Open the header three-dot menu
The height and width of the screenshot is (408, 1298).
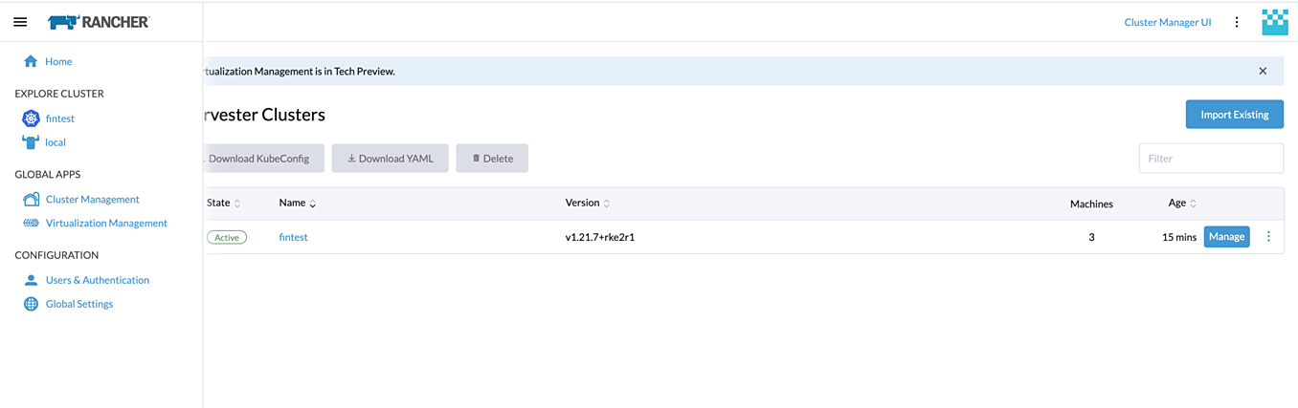pos(1237,22)
